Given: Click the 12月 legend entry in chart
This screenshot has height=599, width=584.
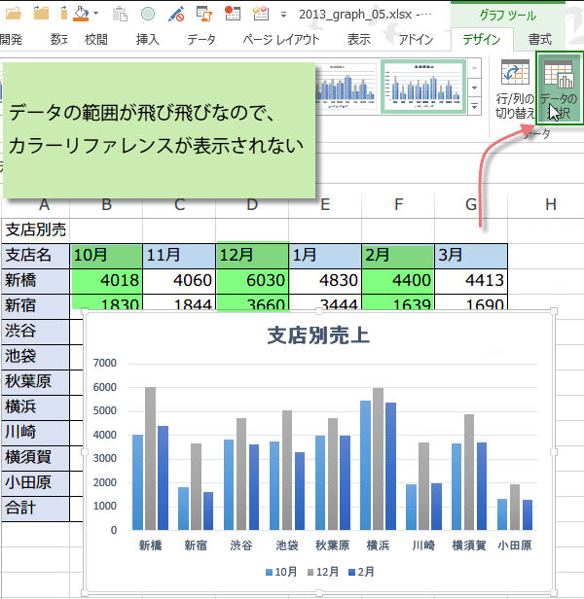Looking at the screenshot, I should coord(323,572).
